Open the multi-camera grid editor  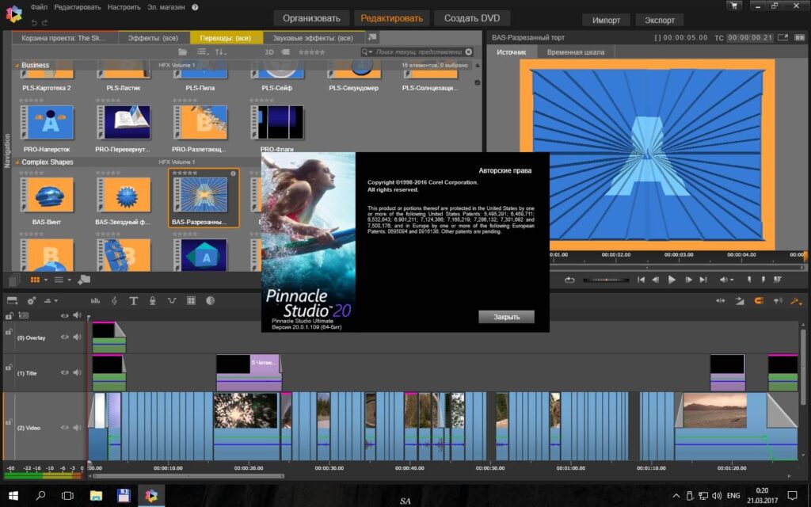tap(191, 300)
